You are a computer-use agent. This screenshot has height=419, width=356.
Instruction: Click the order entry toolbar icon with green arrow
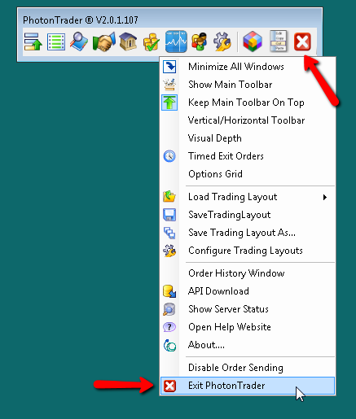tap(33, 41)
